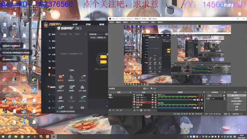Click the transition duration stepper arrows
This screenshot has height=139, width=247.
pos(224,98)
